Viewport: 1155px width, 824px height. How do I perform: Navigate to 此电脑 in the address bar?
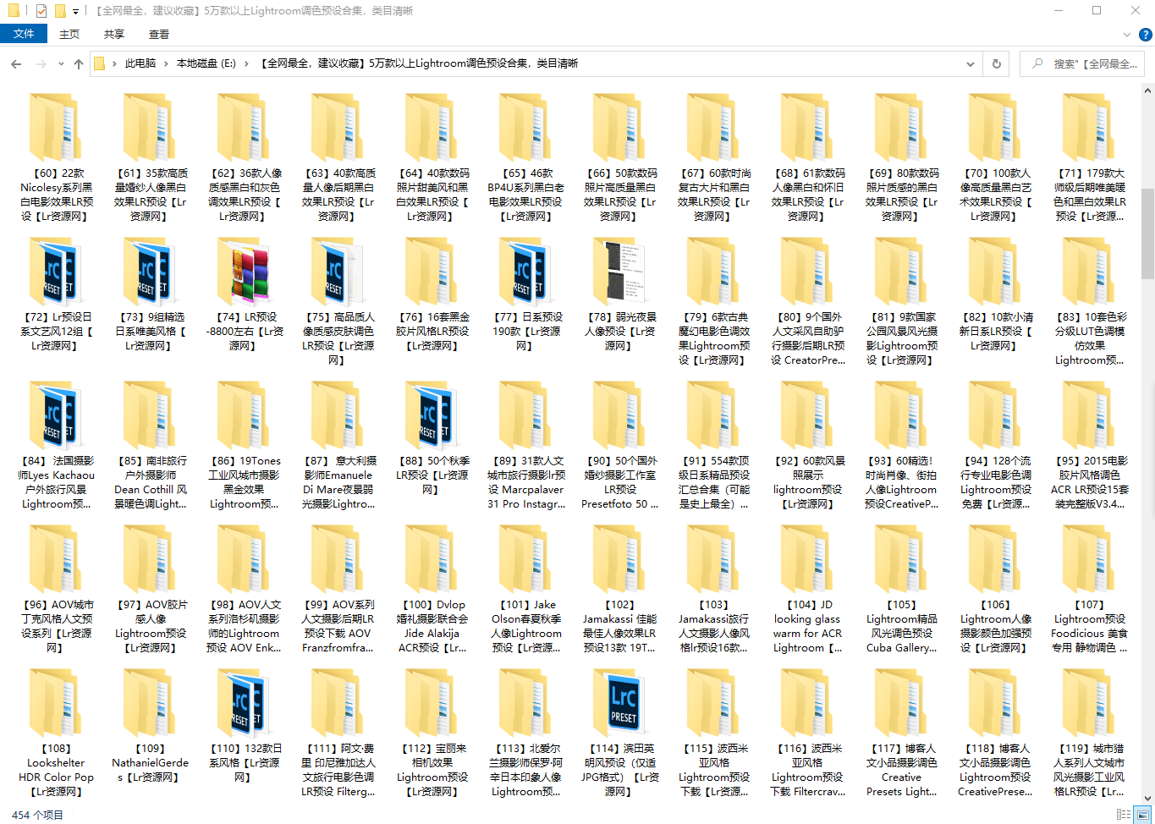tap(140, 63)
